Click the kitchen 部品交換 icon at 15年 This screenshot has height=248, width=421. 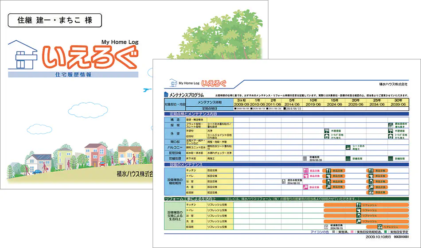[328, 170]
